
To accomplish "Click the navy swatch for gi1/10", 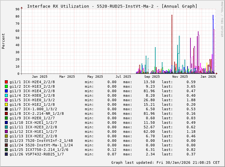I will (x=6, y=123).
